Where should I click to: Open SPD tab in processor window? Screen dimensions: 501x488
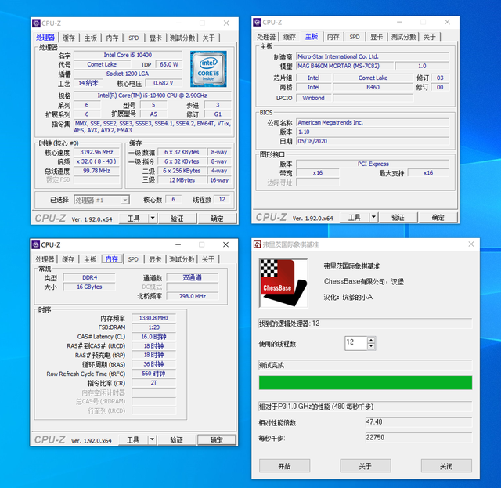click(x=134, y=38)
